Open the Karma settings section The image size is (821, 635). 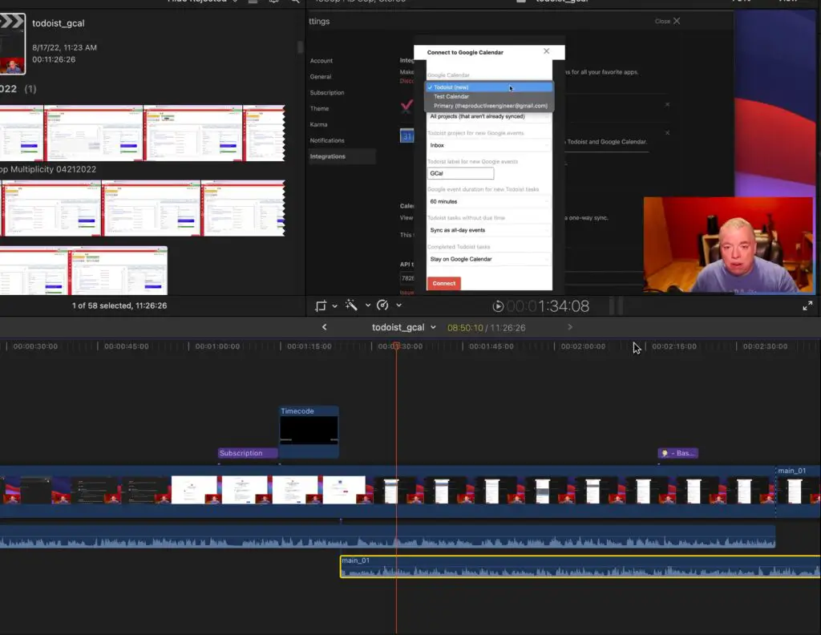(318, 124)
